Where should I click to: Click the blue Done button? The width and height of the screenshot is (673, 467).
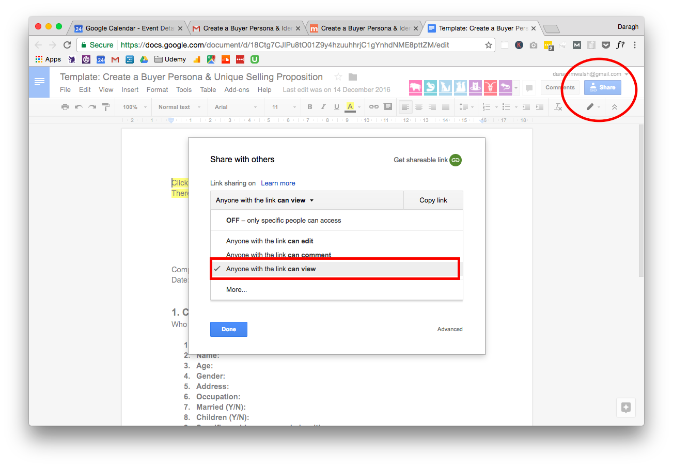click(228, 329)
